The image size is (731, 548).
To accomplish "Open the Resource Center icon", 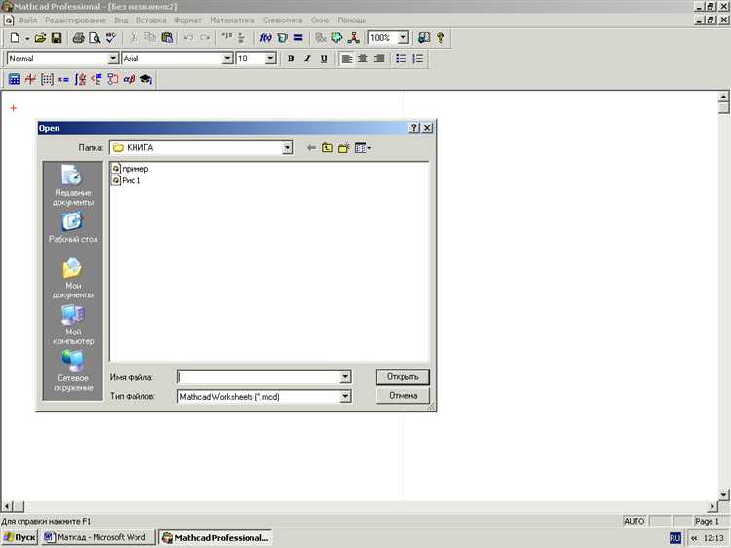I will coord(424,38).
